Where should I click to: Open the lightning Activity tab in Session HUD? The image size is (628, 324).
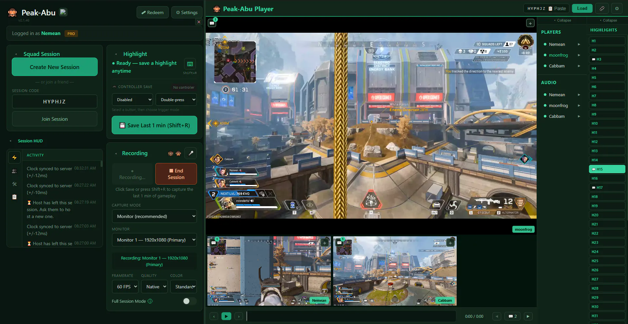pyautogui.click(x=14, y=157)
